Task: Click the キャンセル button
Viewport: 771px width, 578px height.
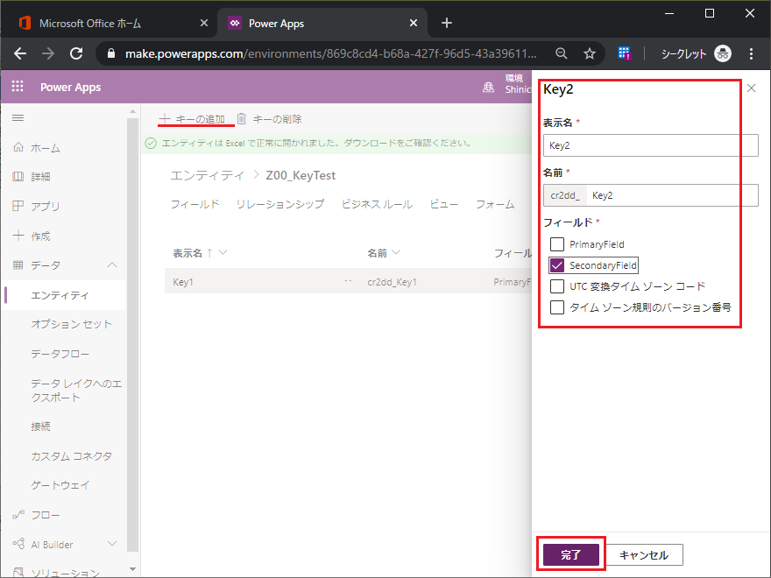Action: pyautogui.click(x=644, y=555)
